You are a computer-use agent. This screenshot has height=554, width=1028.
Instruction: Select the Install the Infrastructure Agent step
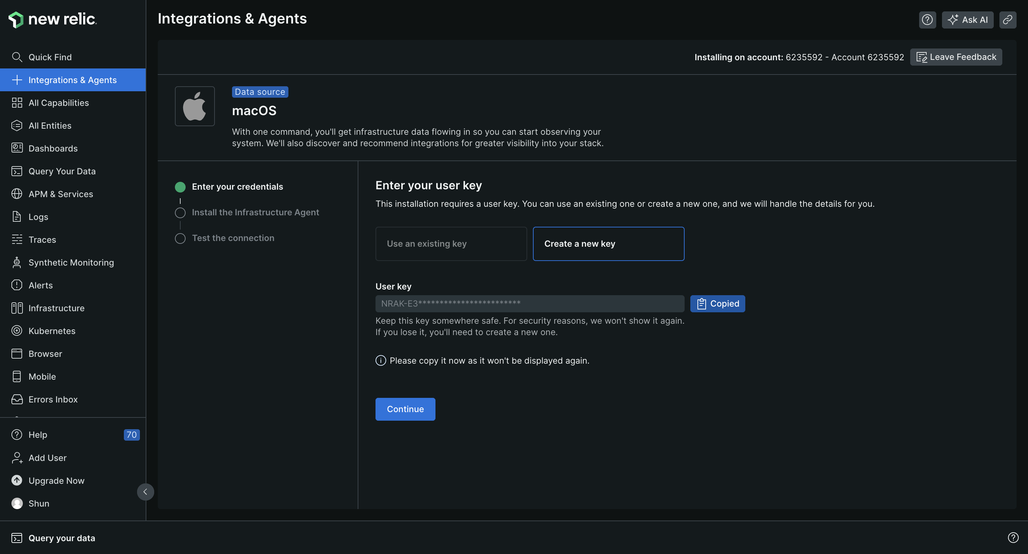point(255,212)
